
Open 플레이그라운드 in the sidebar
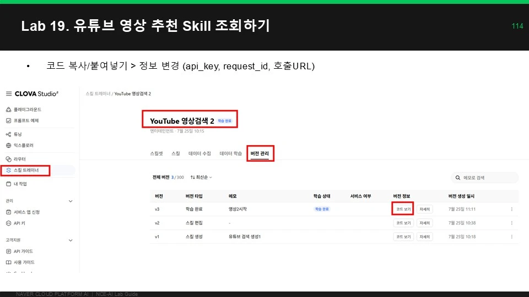coord(28,109)
